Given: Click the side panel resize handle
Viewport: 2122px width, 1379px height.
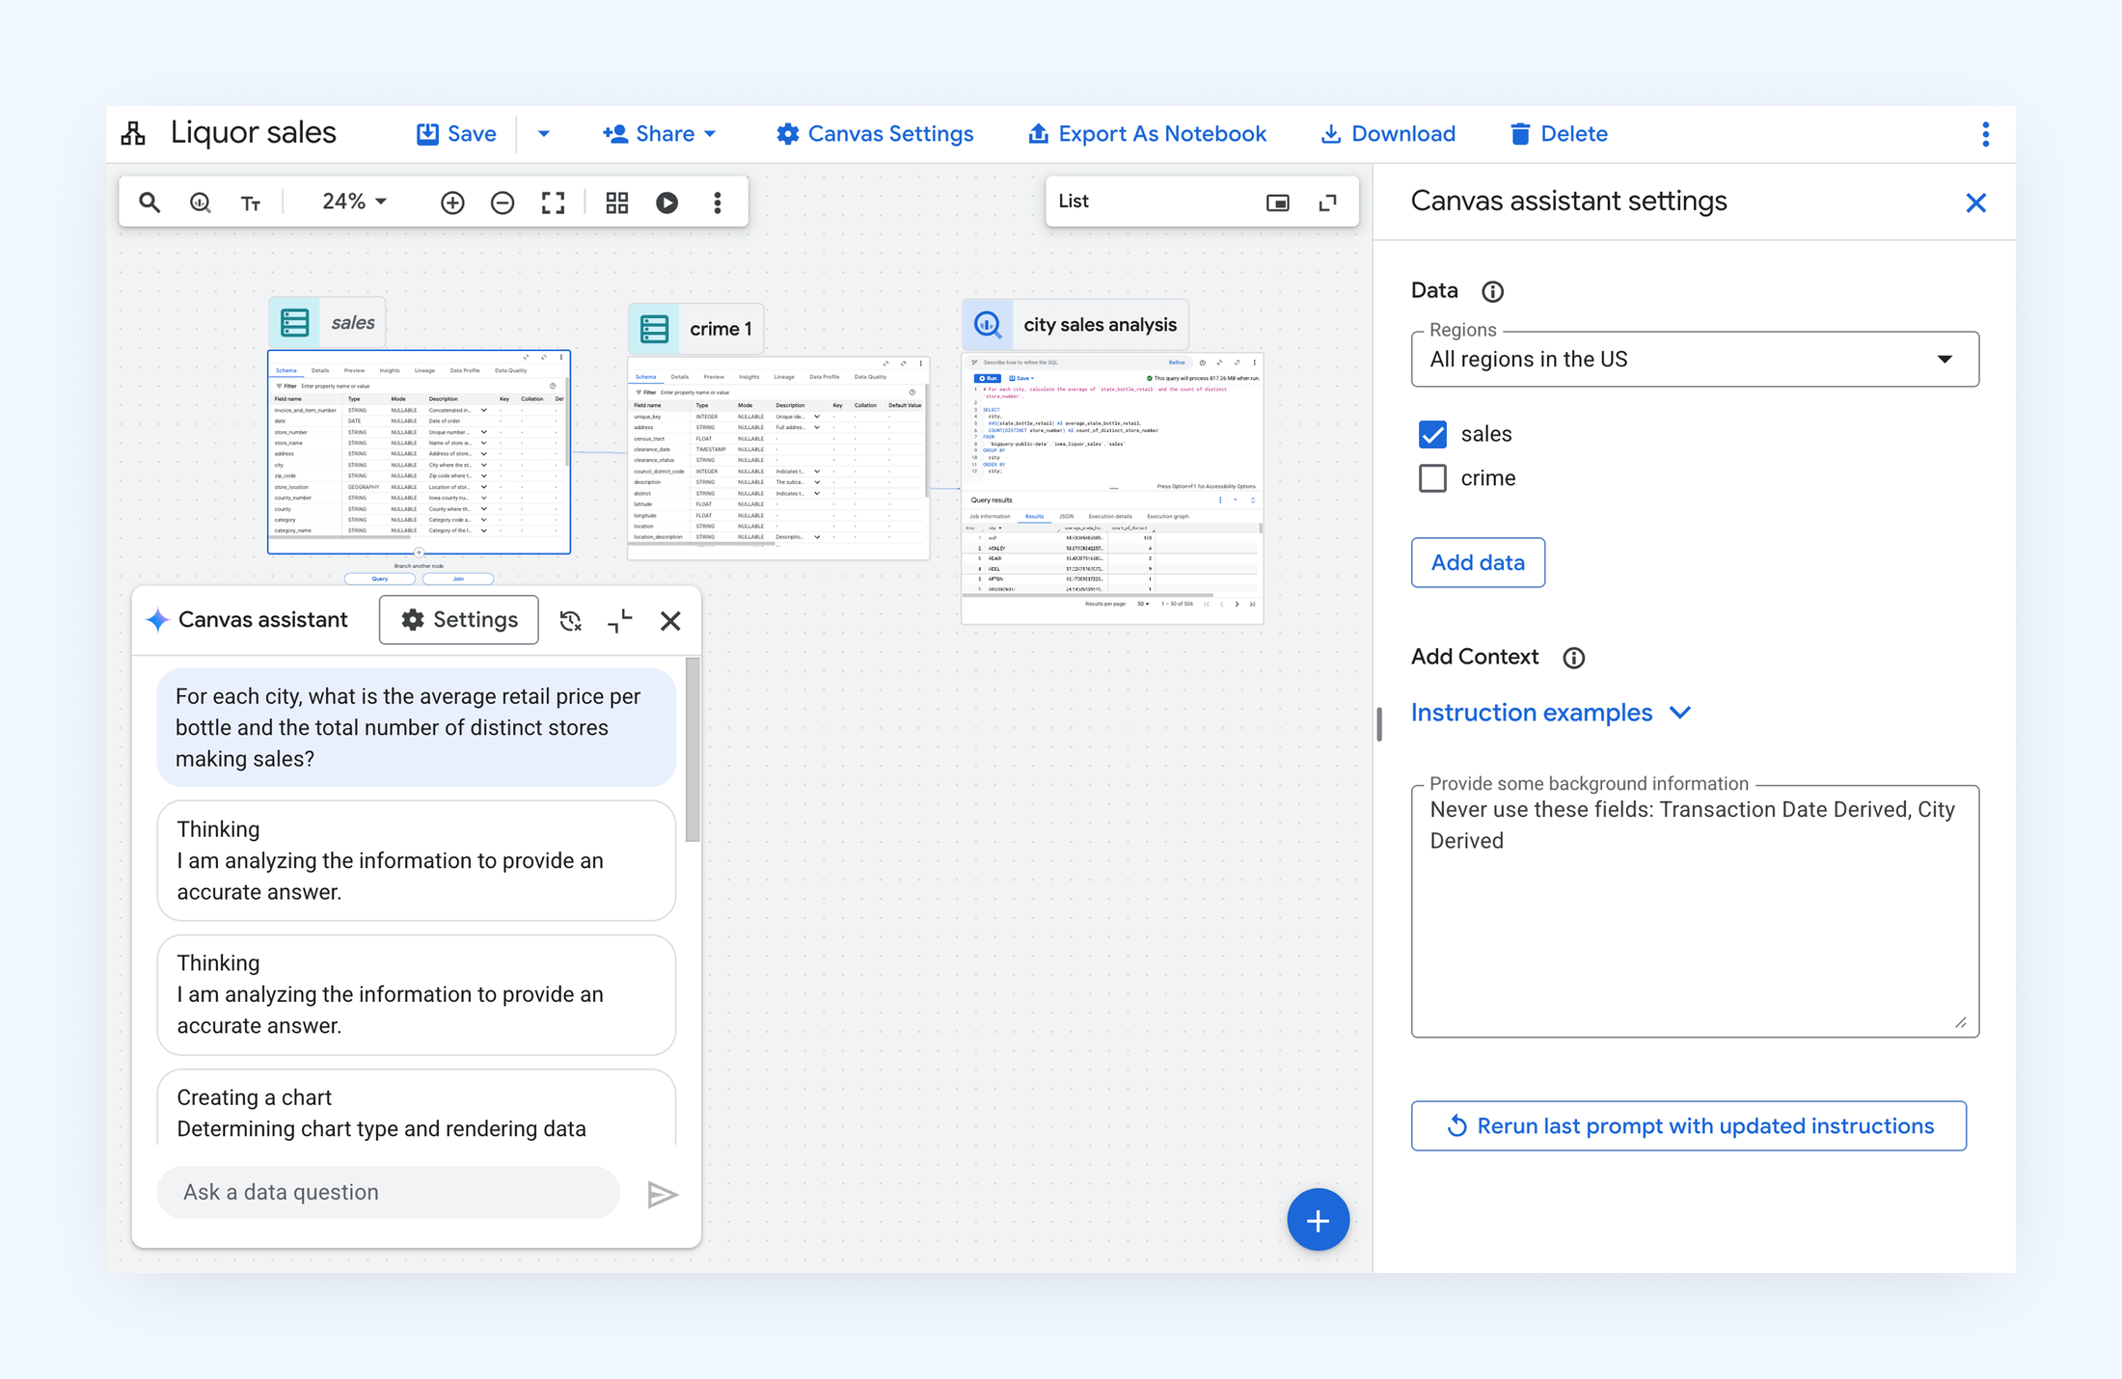Looking at the screenshot, I should [1379, 723].
